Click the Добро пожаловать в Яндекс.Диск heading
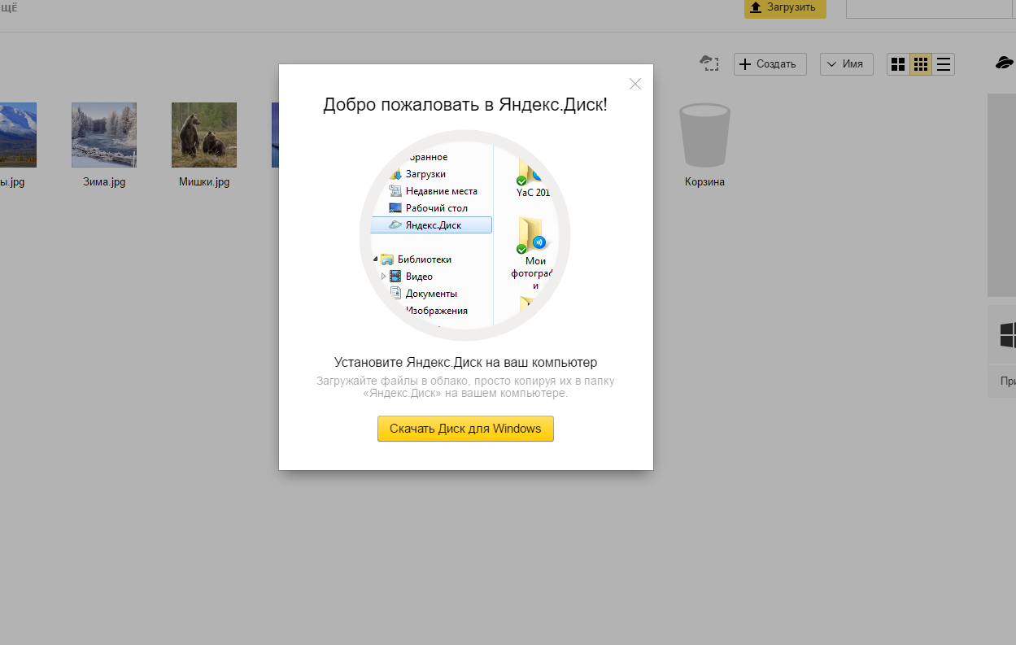The width and height of the screenshot is (1016, 645). click(x=465, y=104)
